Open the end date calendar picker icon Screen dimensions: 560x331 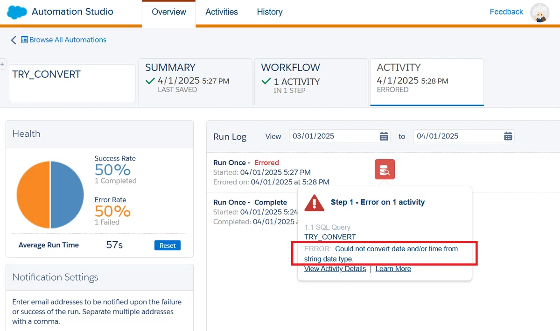[508, 136]
